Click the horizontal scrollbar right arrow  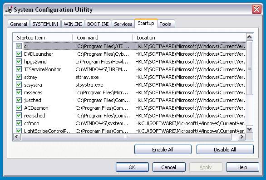242,137
